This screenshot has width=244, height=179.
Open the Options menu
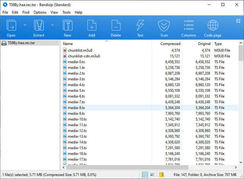[40, 12]
